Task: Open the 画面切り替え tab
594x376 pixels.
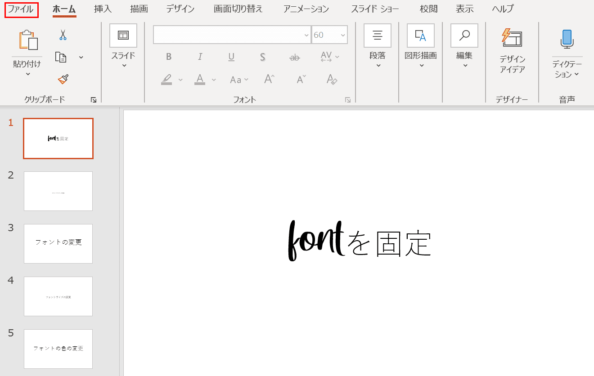Action: pos(238,9)
